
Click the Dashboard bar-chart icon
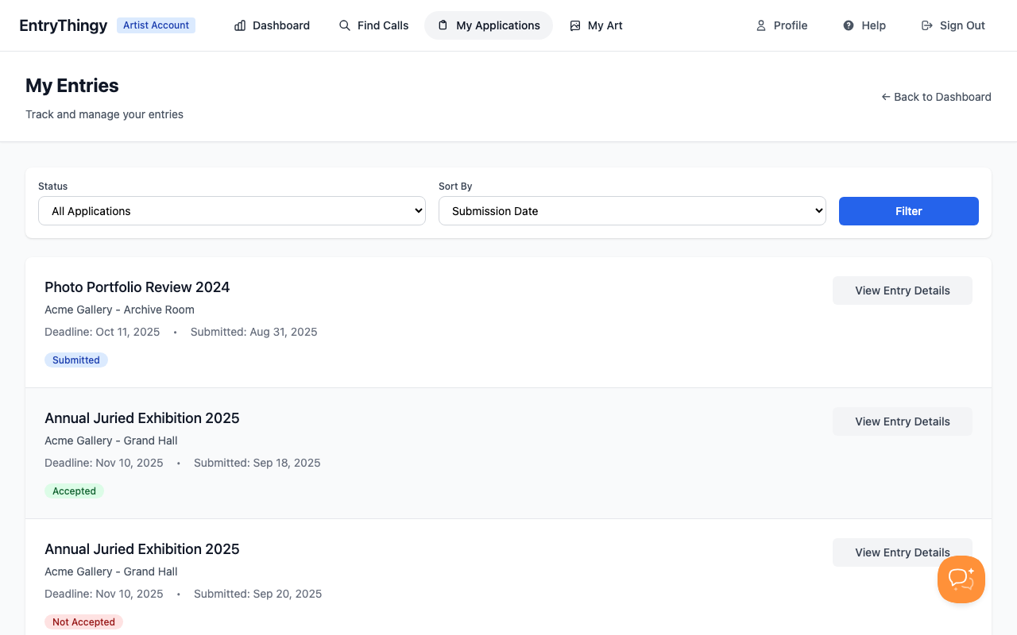[239, 25]
